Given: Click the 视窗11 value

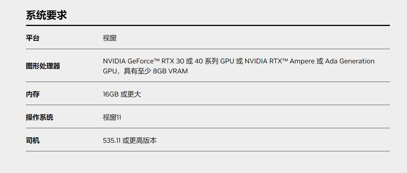Looking at the screenshot, I should (112, 117).
